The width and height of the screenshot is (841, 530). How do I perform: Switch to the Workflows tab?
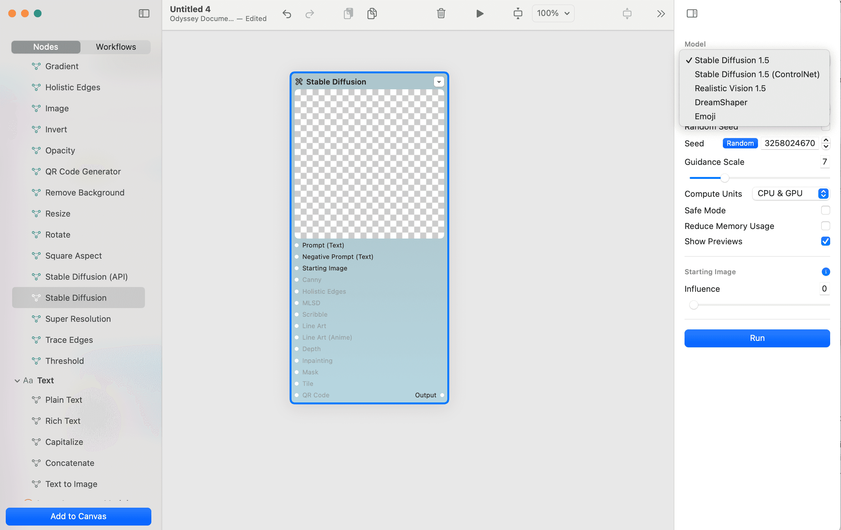116,47
